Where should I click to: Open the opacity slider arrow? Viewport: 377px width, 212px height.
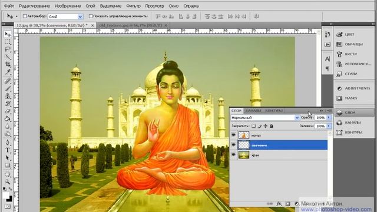[329, 118]
